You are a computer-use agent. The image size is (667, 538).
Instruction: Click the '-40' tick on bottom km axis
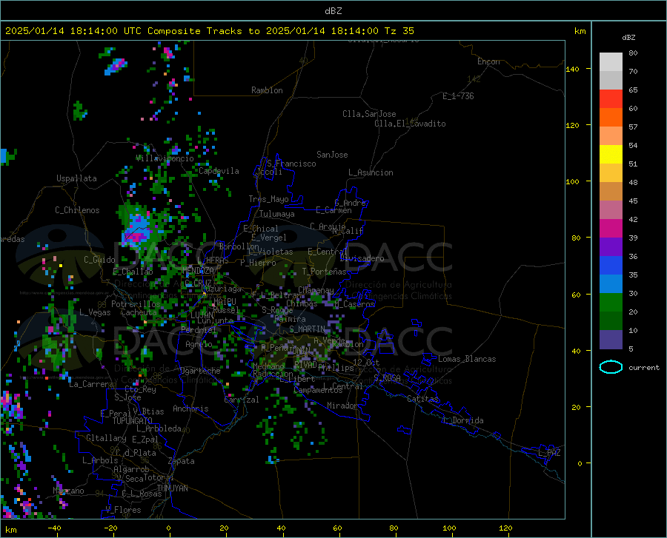coord(54,528)
